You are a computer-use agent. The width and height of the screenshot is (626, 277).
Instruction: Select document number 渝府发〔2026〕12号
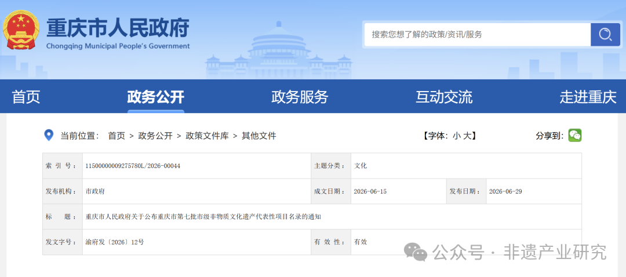coord(115,242)
